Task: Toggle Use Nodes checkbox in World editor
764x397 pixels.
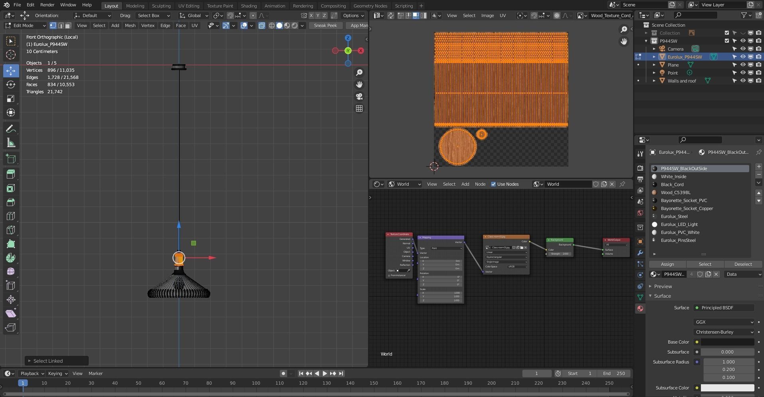Action: point(493,184)
